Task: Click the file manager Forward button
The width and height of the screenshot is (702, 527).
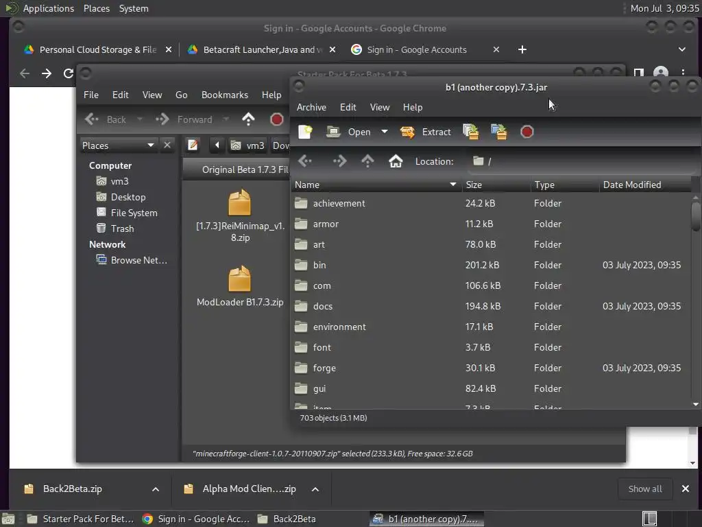Action: tap(184, 119)
